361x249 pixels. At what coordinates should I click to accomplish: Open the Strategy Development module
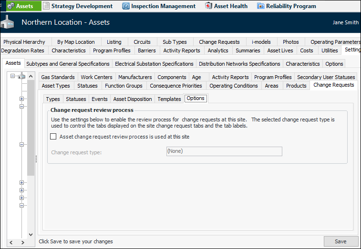click(78, 6)
